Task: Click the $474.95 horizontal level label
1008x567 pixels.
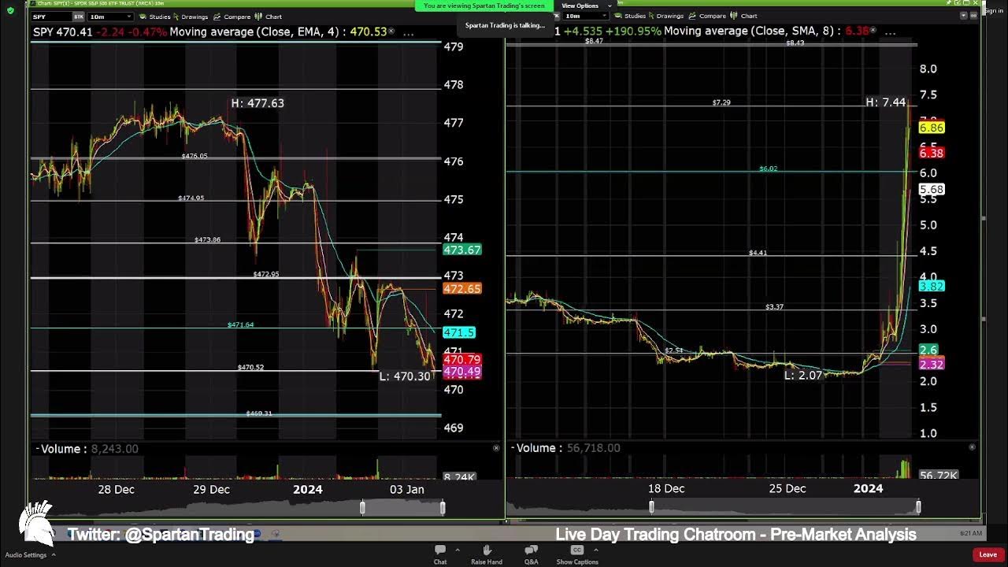Action: [x=191, y=198]
